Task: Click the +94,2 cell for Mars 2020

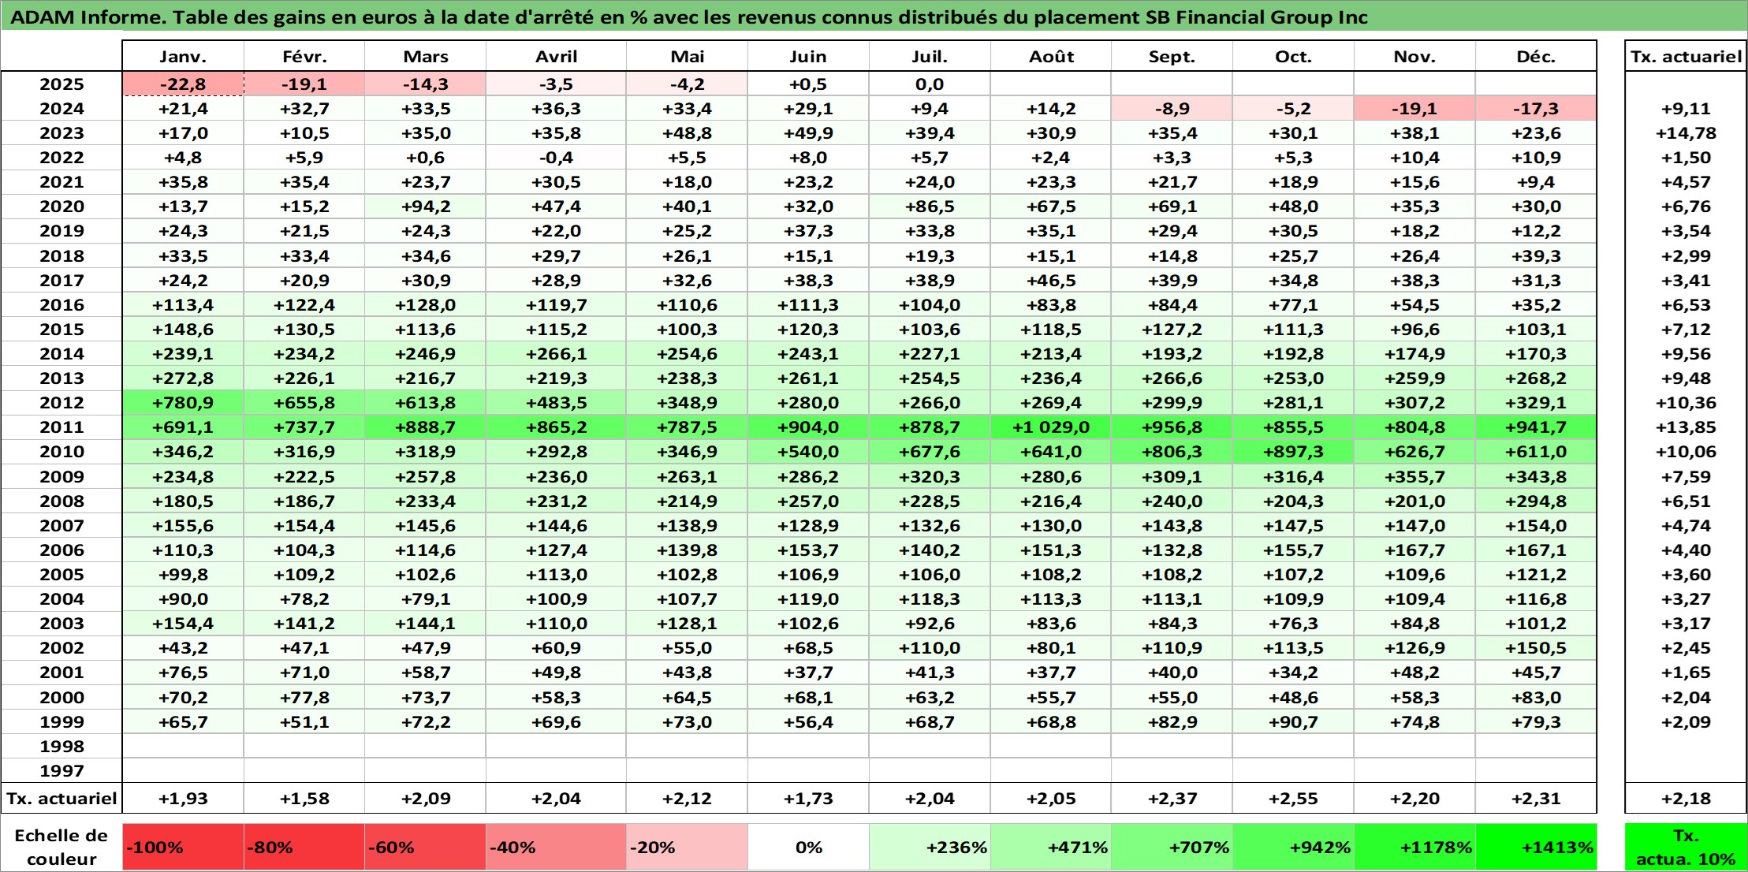Action: click(x=426, y=206)
